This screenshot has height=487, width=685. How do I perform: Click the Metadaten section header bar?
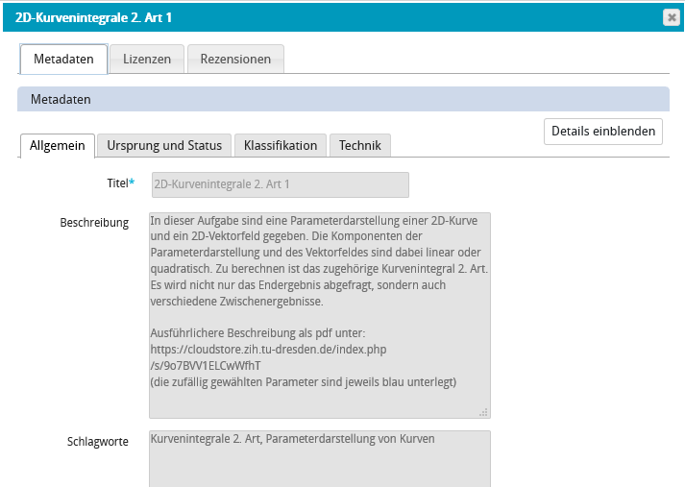343,99
